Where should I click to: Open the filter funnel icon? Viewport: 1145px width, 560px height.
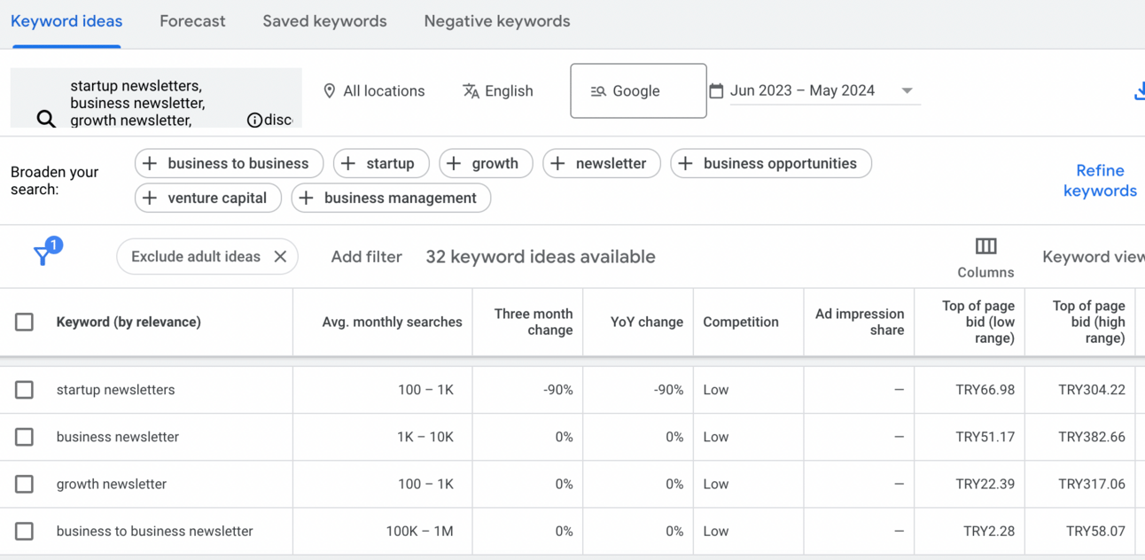click(43, 256)
